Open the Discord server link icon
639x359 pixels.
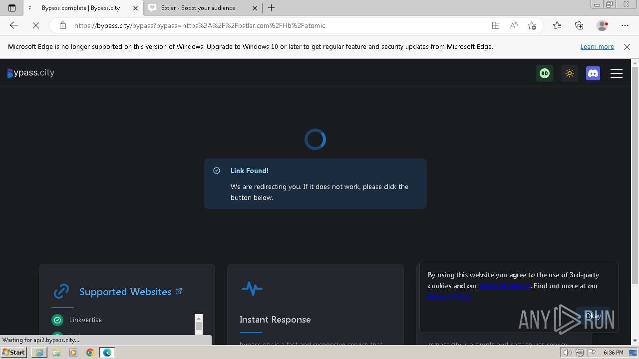pos(593,73)
